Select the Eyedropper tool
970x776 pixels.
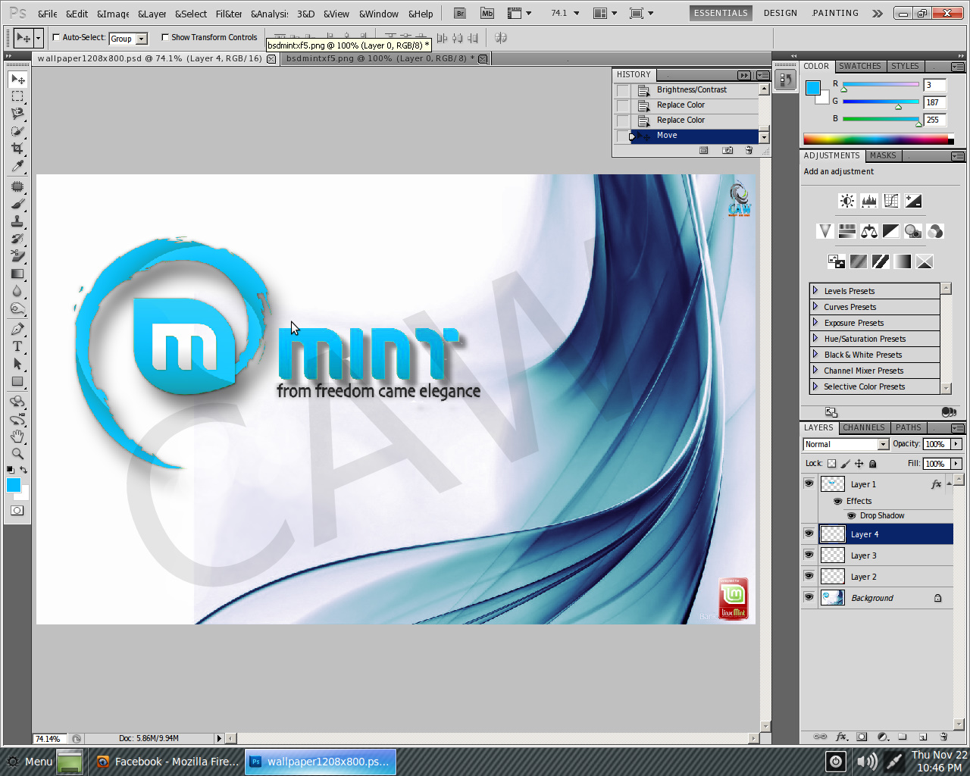pos(17,166)
